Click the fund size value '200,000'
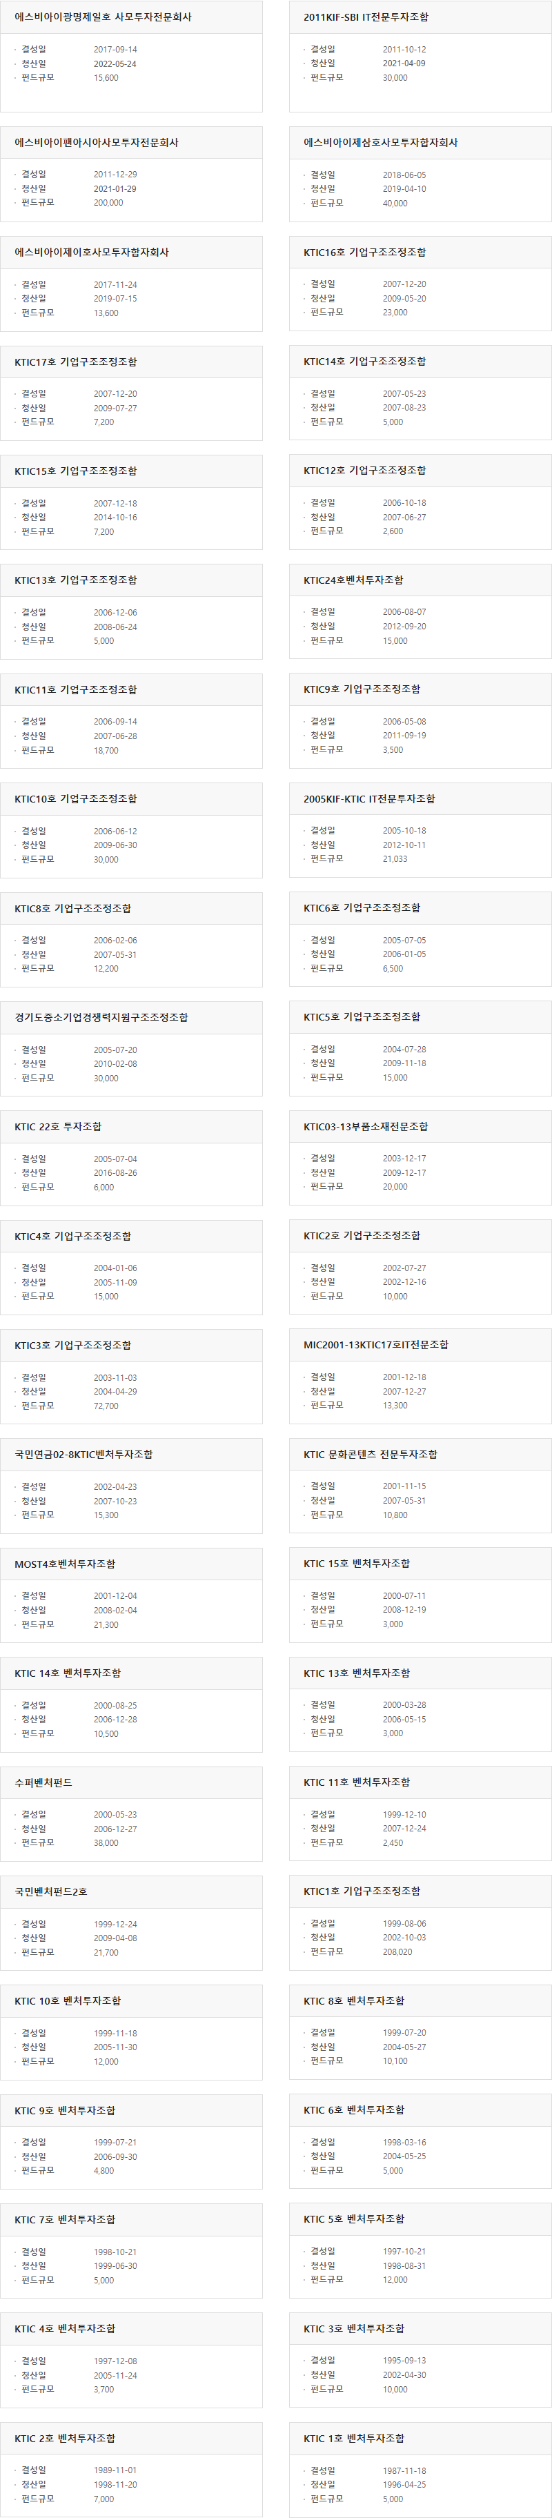The height and width of the screenshot is (2518, 552). 108,202
